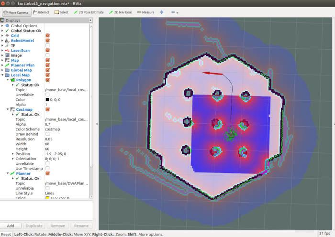Expand the Global Map node
This screenshot has width=335, height=237.
2,70
